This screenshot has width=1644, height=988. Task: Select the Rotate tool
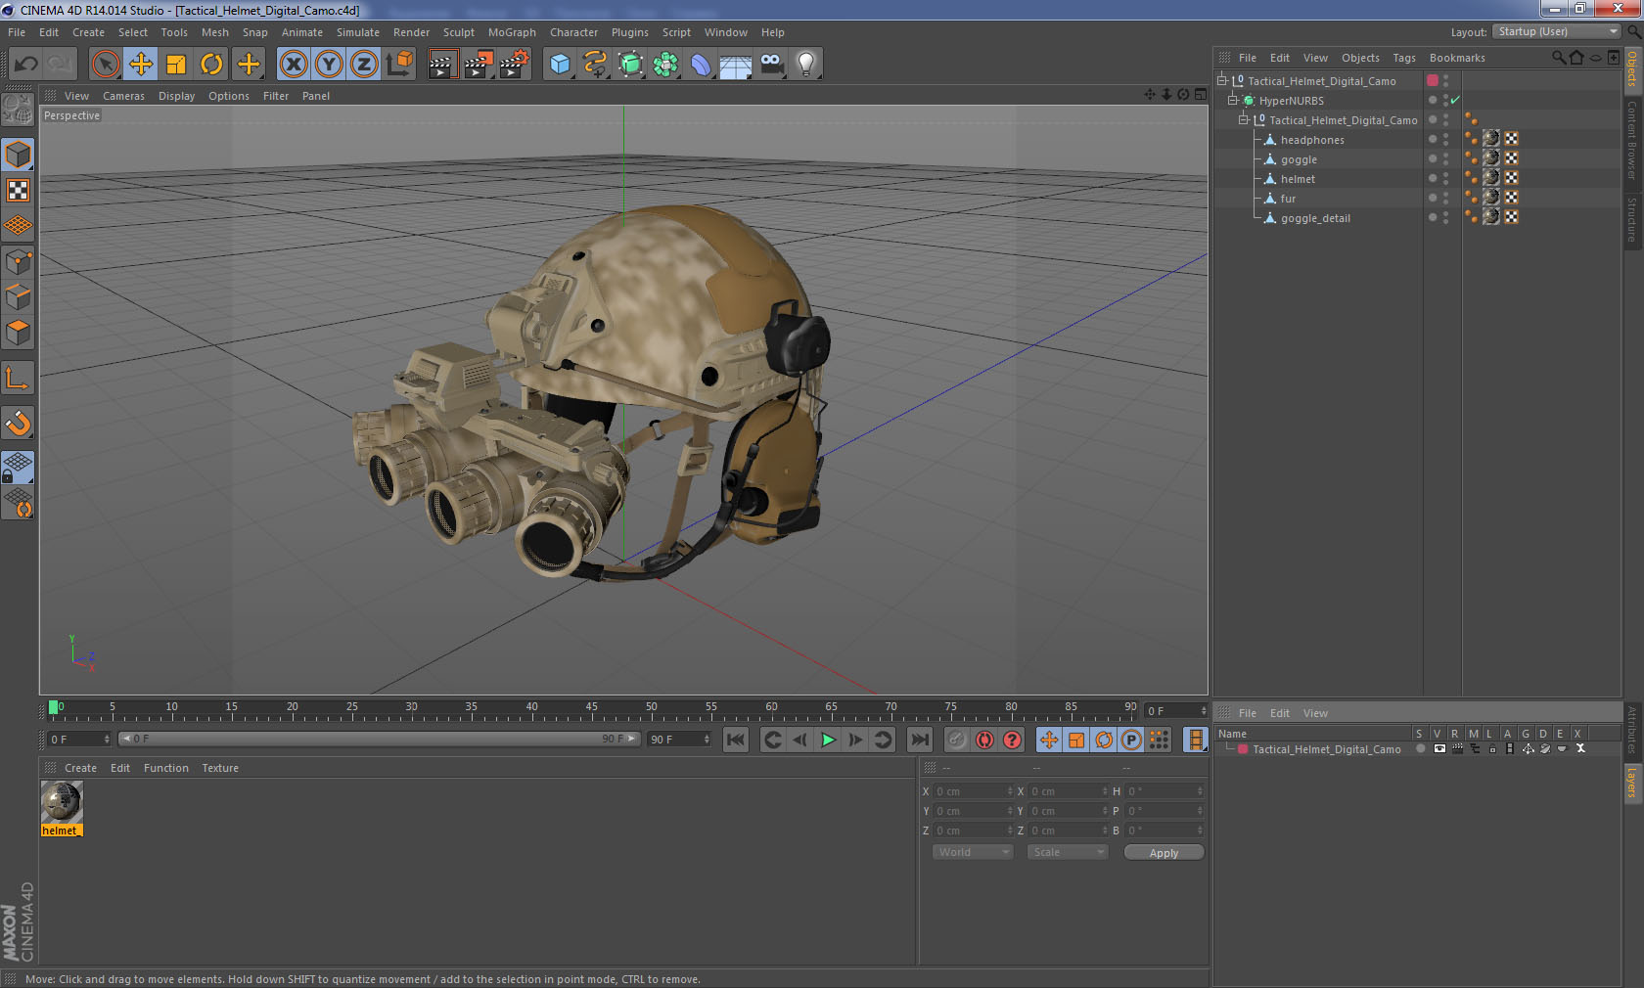[211, 65]
